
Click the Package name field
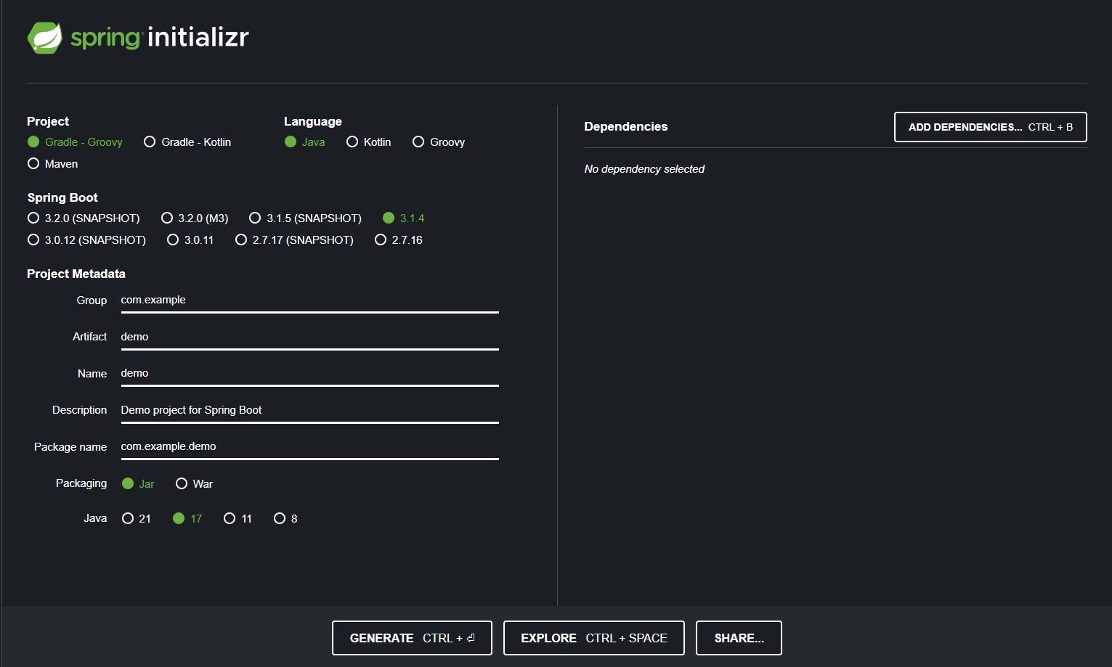click(309, 447)
